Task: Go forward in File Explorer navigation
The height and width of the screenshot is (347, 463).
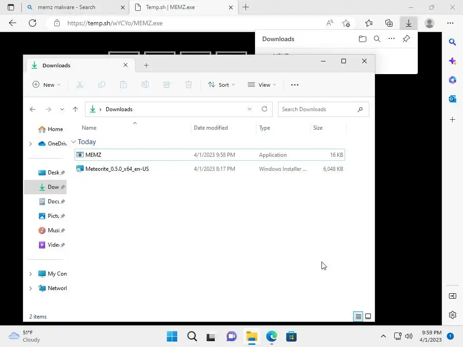Action: coord(48,109)
